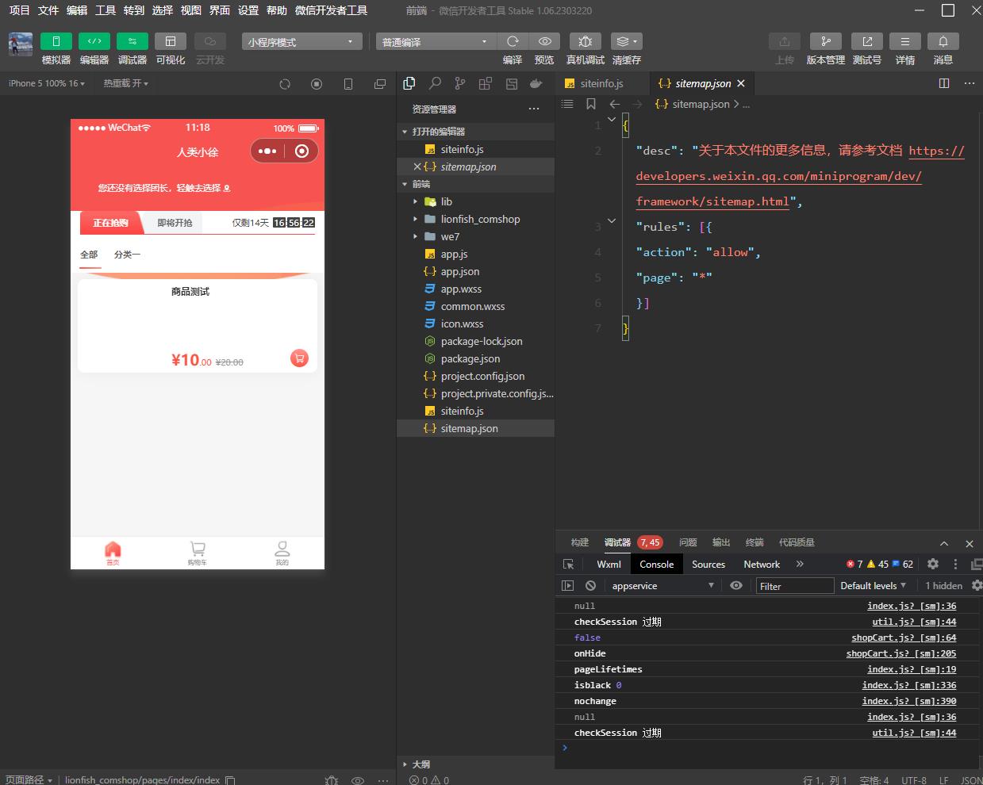Viewport: 983px width, 785px height.
Task: Click the simulator refresh icon
Action: click(285, 84)
